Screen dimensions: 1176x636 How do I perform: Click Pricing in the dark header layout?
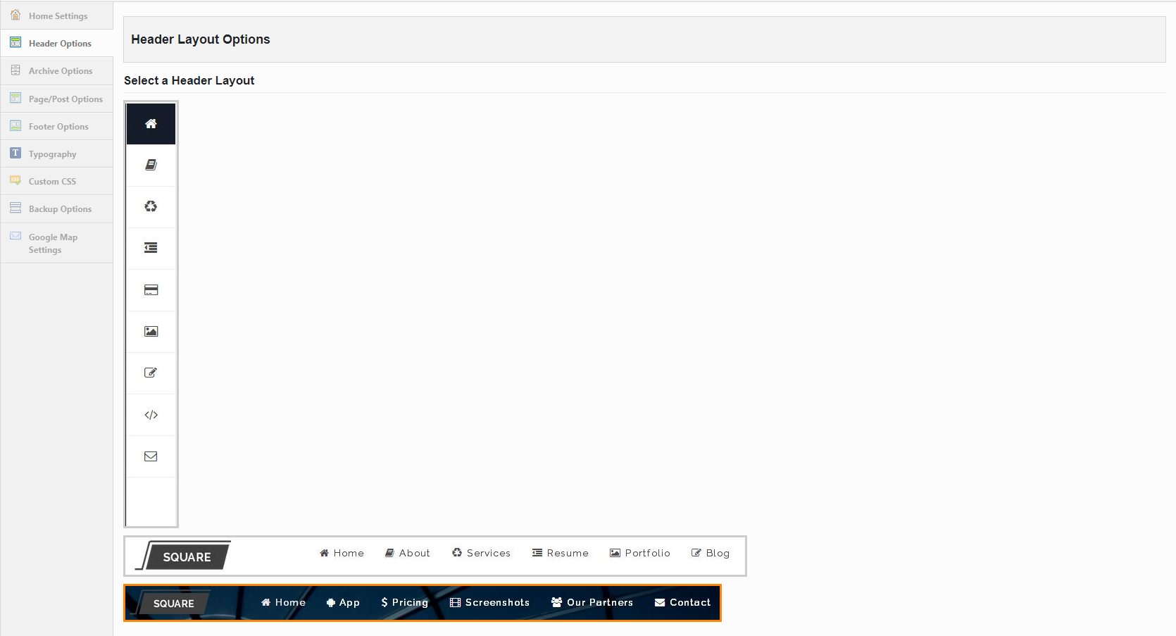tap(404, 602)
